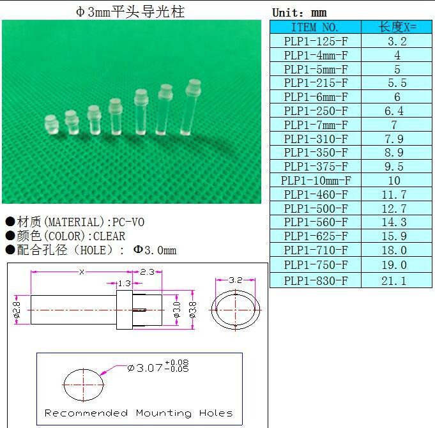
Task: Click item PLP1-5mm-F
Action: pyautogui.click(x=316, y=69)
